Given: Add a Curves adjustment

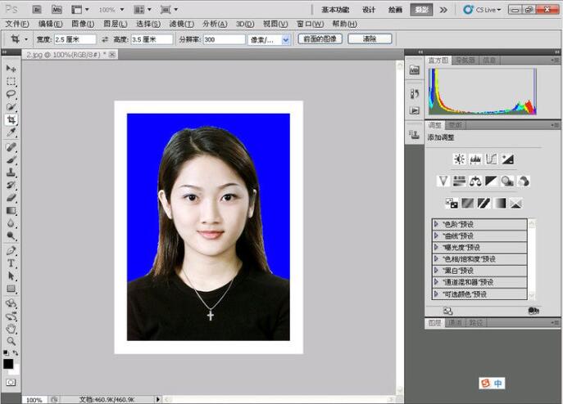Looking at the screenshot, I should tap(491, 159).
